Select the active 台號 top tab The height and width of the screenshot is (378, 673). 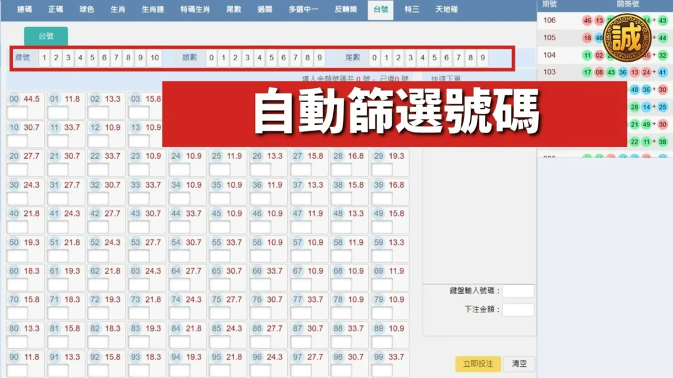[381, 10]
